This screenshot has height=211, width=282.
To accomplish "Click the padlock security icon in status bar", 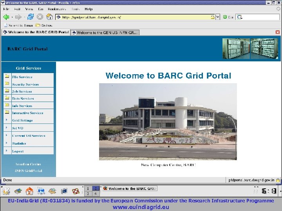I will (x=278, y=180).
